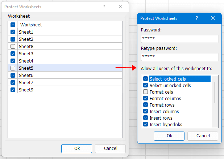The height and width of the screenshot is (159, 224).
Task: Disable the Insert hyperlinks permission
Action: [x=145, y=124]
